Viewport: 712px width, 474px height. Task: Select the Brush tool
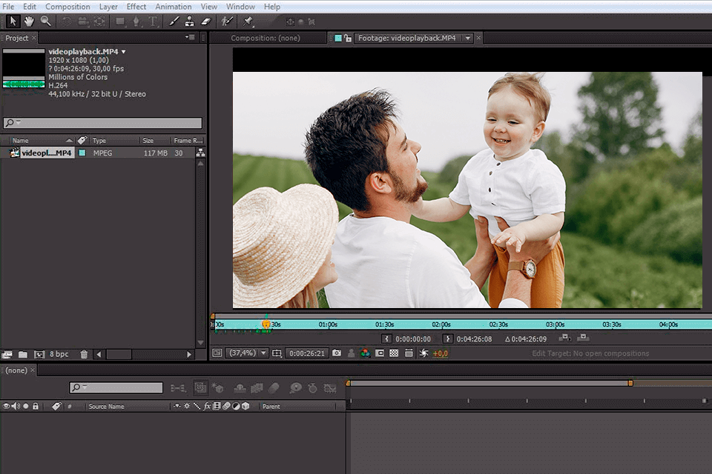click(x=174, y=21)
